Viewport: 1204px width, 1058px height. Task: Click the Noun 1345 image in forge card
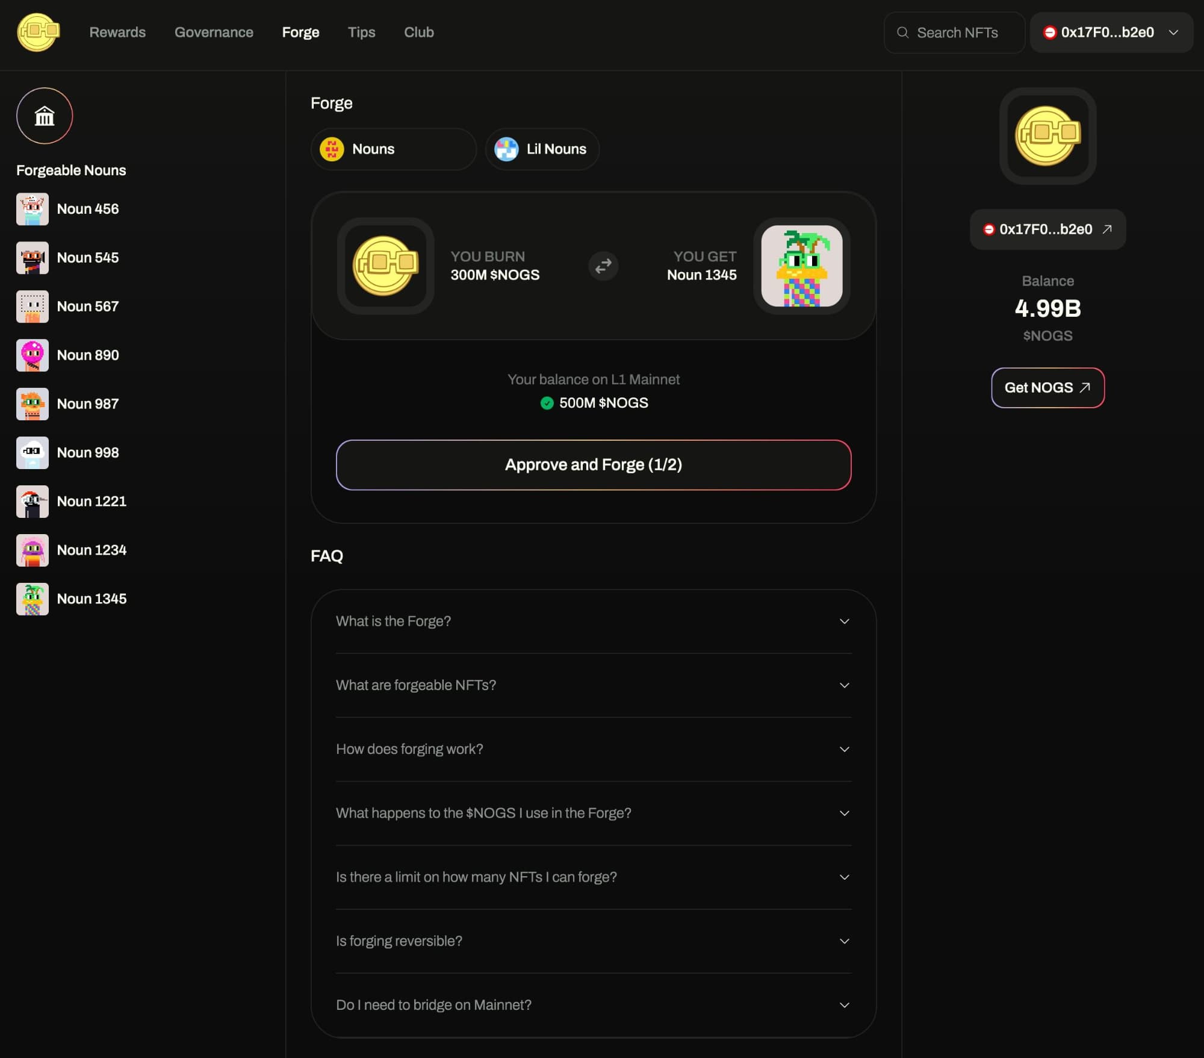pyautogui.click(x=801, y=266)
